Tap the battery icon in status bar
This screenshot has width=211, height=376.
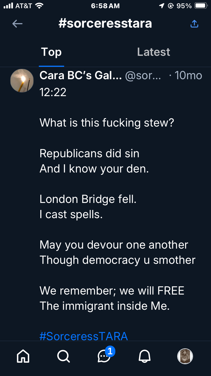coord(201,6)
